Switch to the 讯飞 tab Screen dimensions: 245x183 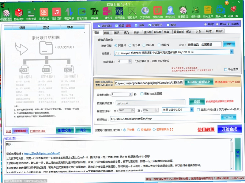pyautogui.click(x=127, y=32)
